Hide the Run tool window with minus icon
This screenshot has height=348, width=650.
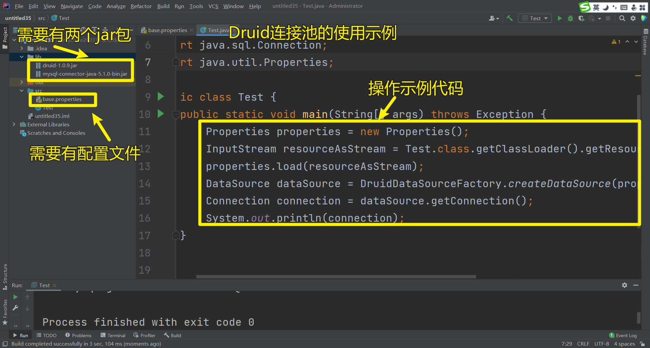coord(636,285)
